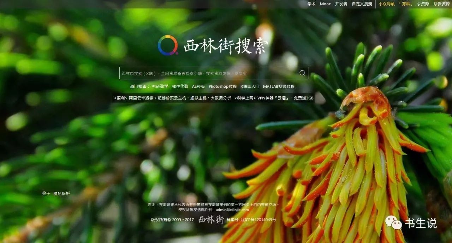Click the 西林街搜索 title logo text
The height and width of the screenshot is (243, 452).
click(226, 46)
